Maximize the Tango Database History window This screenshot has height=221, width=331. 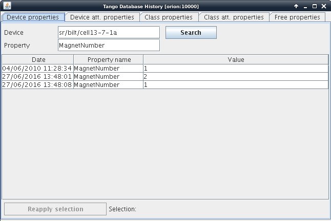pyautogui.click(x=315, y=6)
